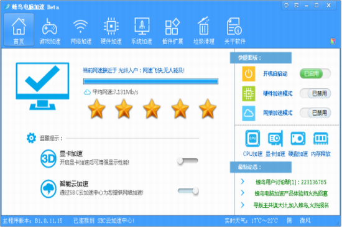Toggle the 开机自启动 switch
The image size is (342, 227).
(315, 74)
